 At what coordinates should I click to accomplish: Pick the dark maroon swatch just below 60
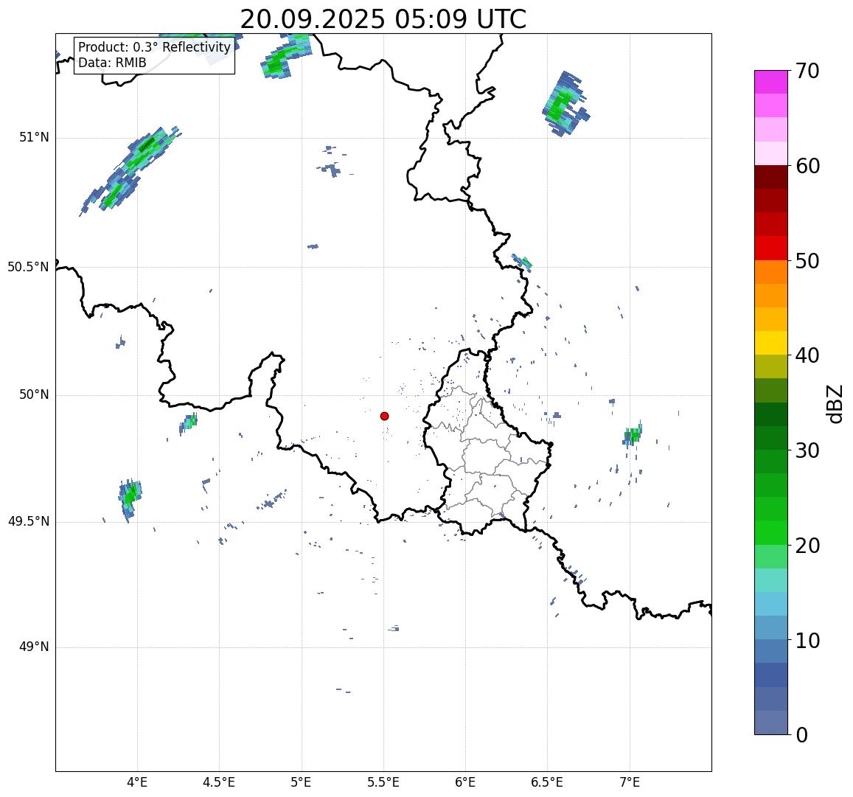tap(771, 178)
